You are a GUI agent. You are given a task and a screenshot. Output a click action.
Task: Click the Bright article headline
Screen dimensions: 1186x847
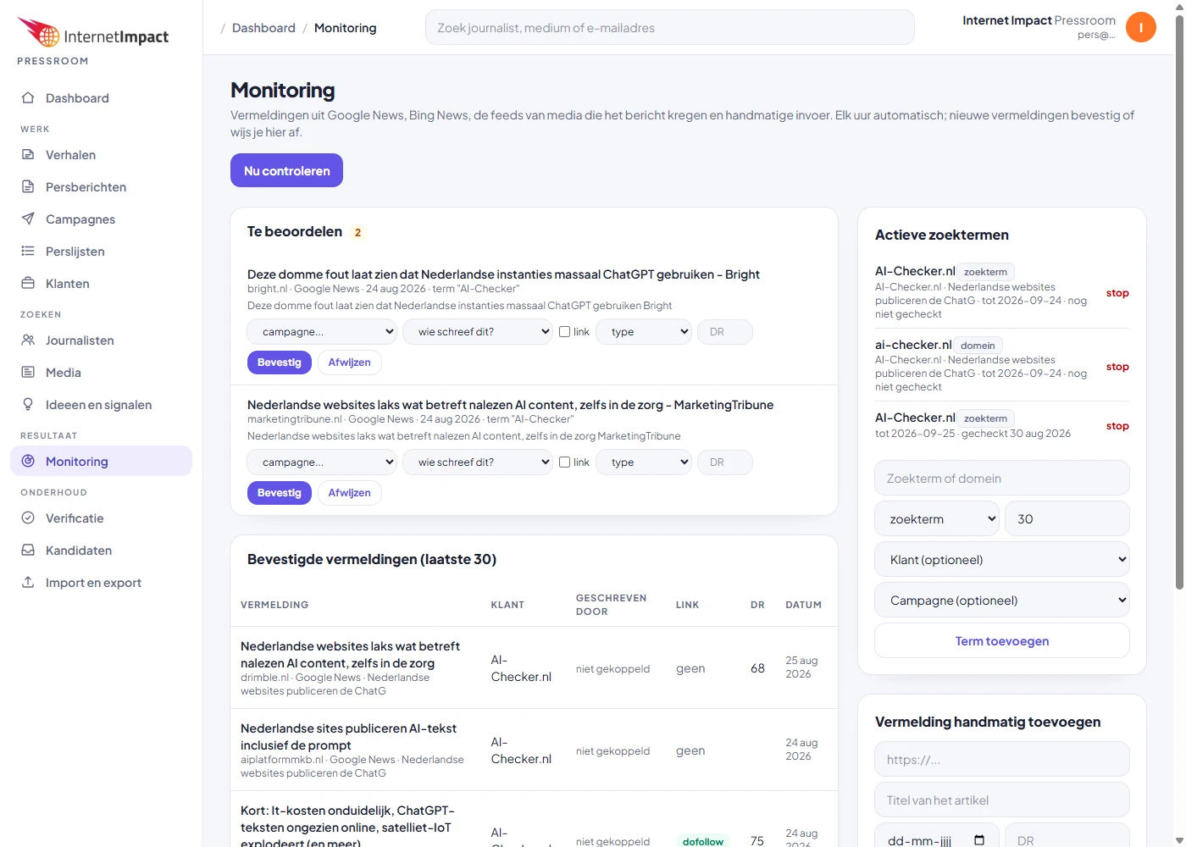click(503, 274)
